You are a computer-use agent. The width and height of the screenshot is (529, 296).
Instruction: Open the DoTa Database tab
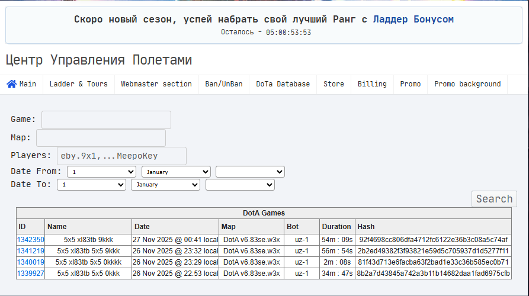pyautogui.click(x=283, y=84)
